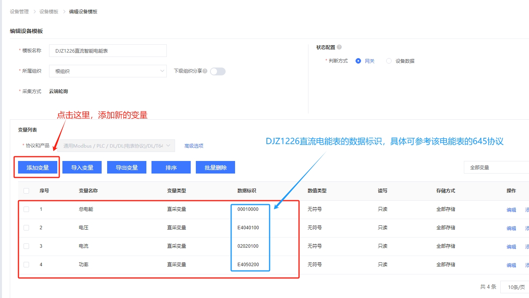Toggle the 下级组织分享 switch

pyautogui.click(x=218, y=71)
